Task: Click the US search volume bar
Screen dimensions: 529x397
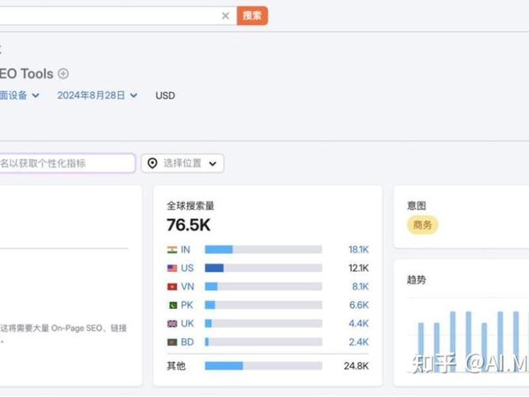Action: (263, 268)
